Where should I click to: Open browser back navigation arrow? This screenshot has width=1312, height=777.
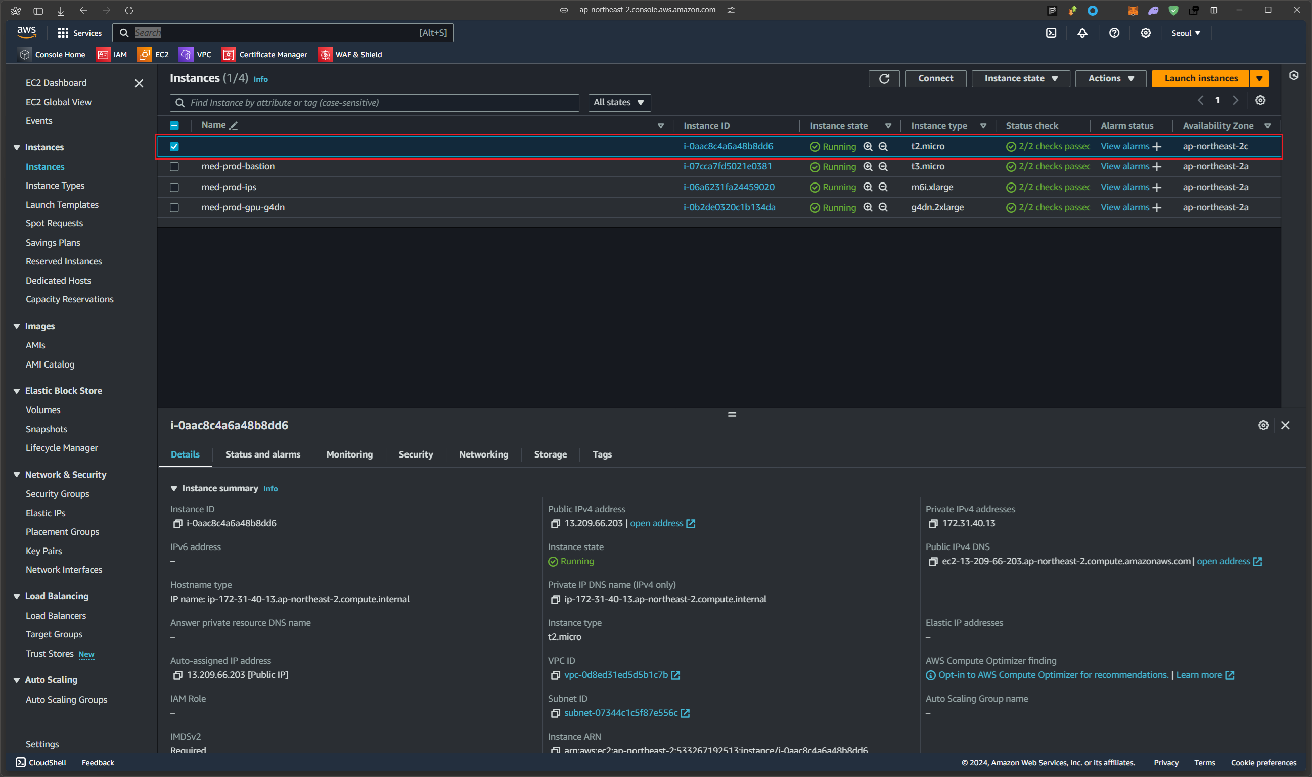click(83, 10)
